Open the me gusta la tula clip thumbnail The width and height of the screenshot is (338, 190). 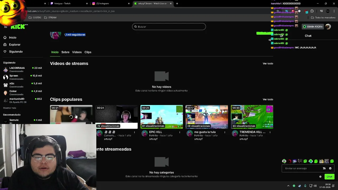[207, 117]
